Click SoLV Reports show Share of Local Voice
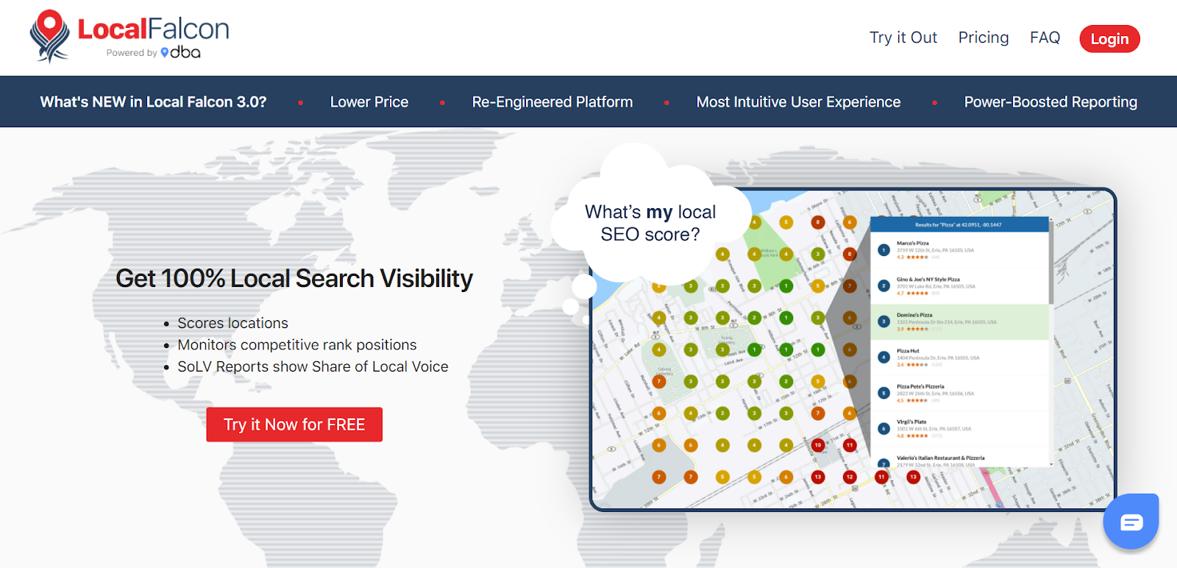Viewport: 1177px width, 568px height. point(313,366)
